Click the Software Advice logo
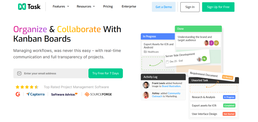Image resolution: width=258 pixels, height=122 pixels. (64, 94)
